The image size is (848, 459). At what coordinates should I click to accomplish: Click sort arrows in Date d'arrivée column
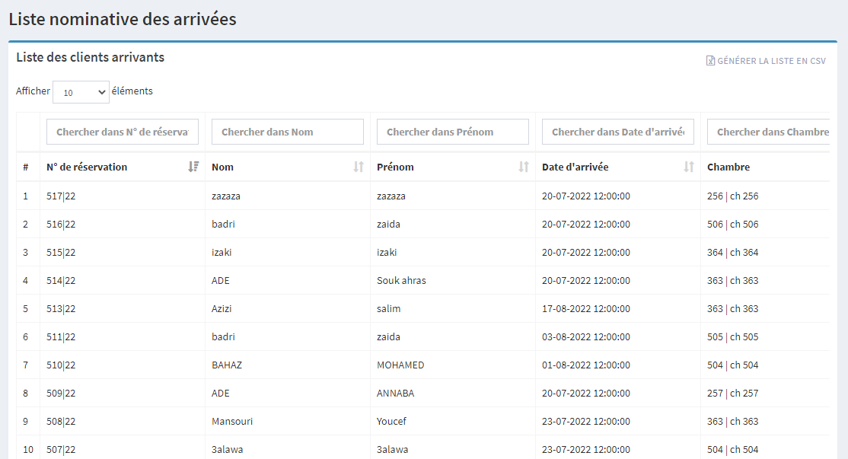[x=689, y=167]
